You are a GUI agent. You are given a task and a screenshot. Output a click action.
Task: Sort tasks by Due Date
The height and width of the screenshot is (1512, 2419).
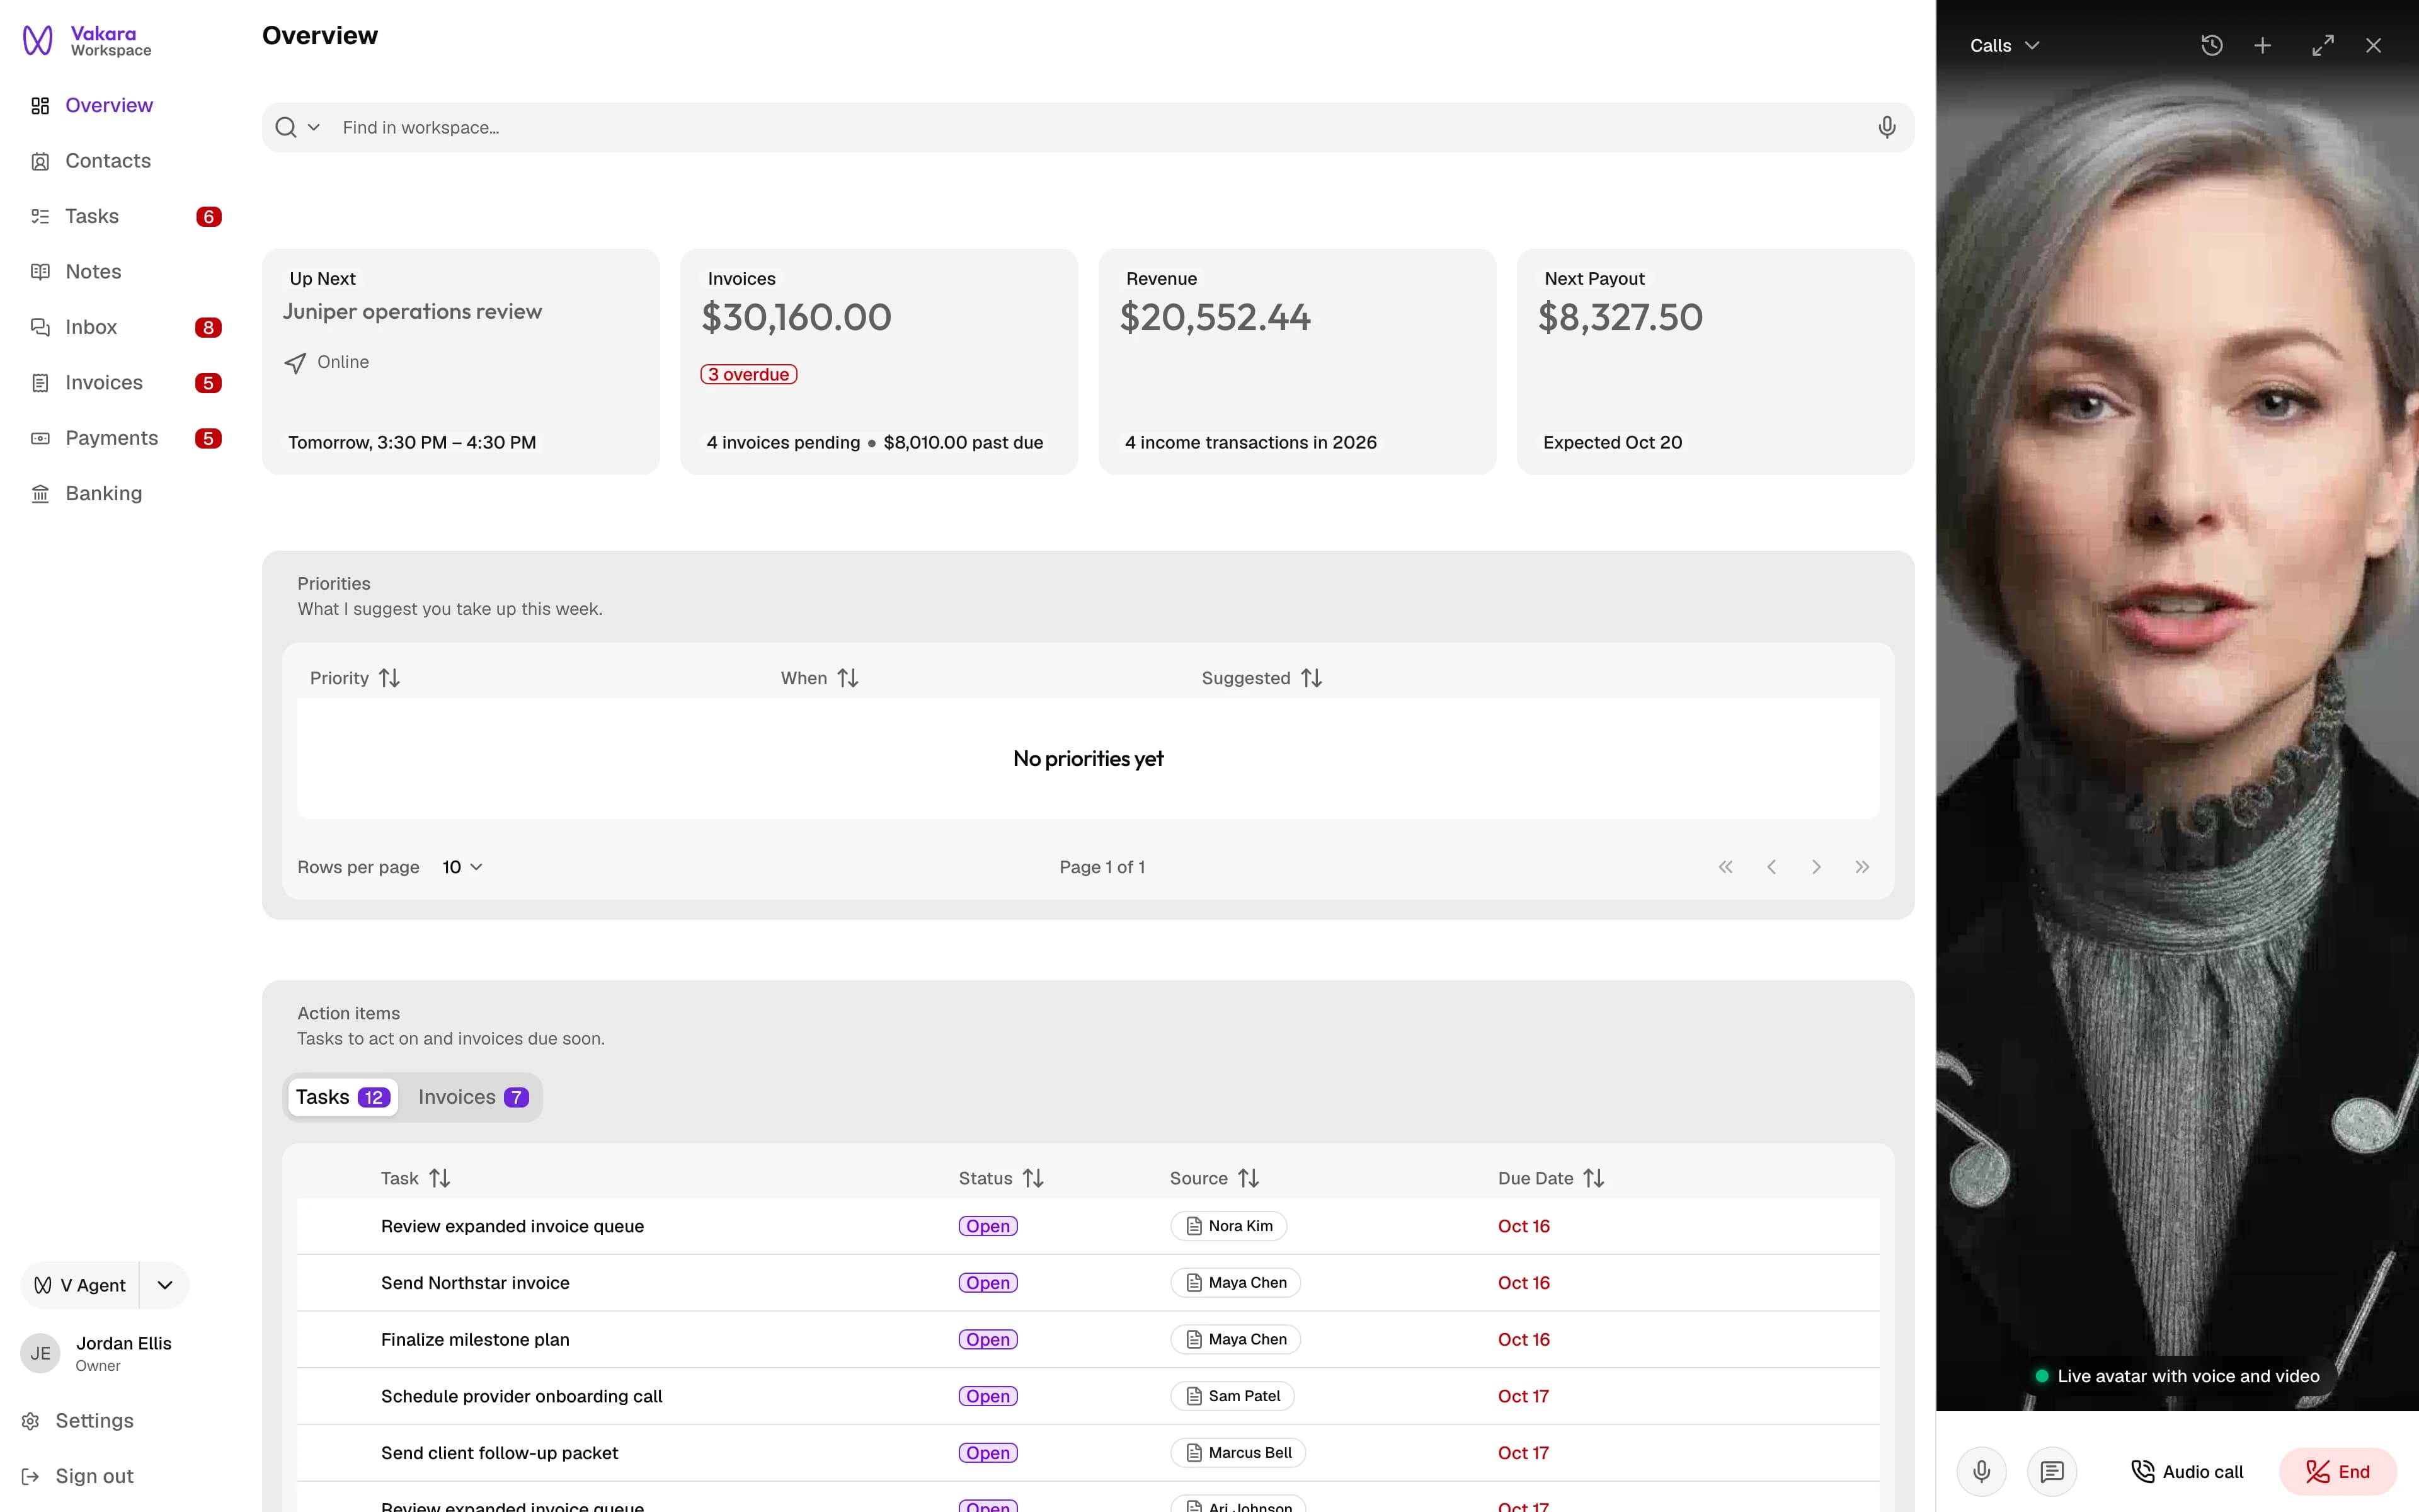pyautogui.click(x=1550, y=1178)
